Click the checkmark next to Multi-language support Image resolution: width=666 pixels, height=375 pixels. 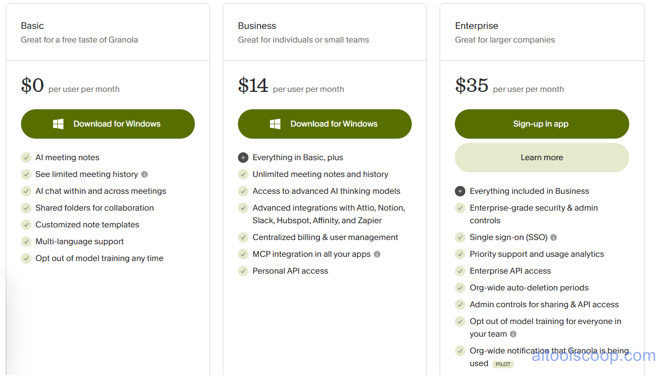point(26,242)
